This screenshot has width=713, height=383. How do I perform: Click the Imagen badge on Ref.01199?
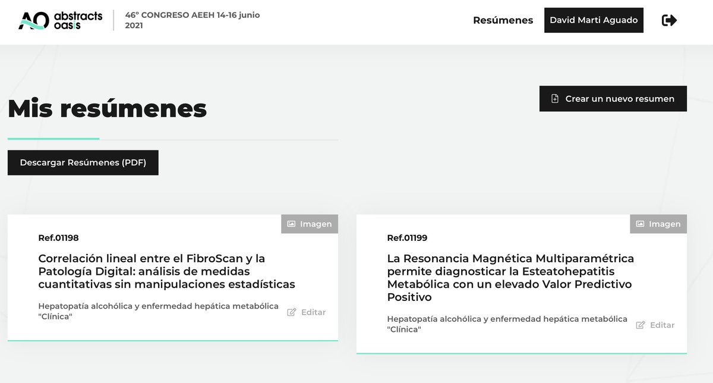(x=658, y=224)
